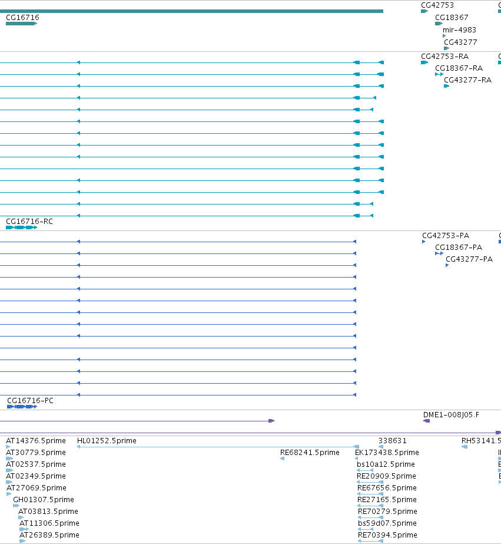Select the CG18367-PA protein label
This screenshot has height=544, width=501.
(459, 248)
